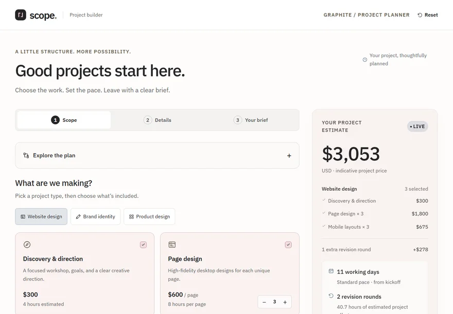
Task: Click the 'Project builder' header label
Action: (86, 15)
